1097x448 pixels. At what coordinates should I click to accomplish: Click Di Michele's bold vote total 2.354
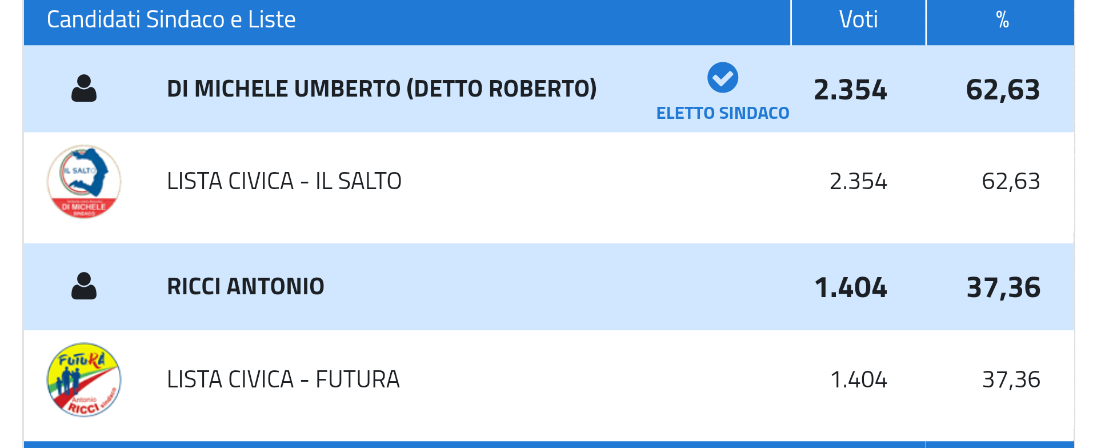coord(851,90)
